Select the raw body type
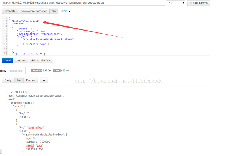 [x=54, y=11]
